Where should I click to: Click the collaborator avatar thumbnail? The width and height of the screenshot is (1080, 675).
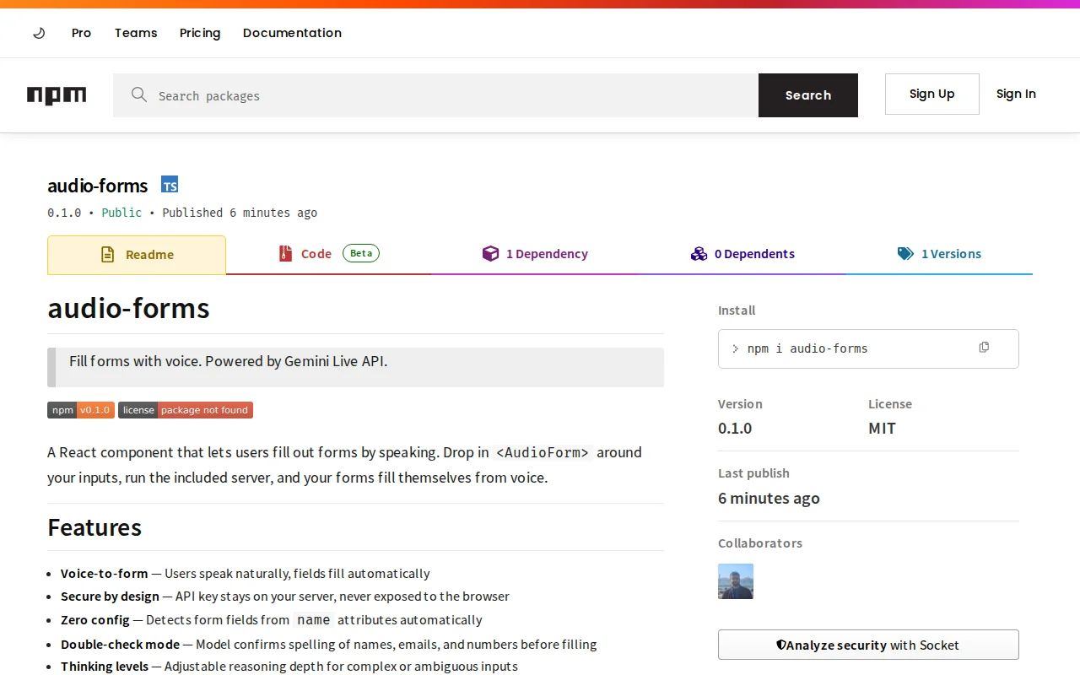tap(736, 581)
